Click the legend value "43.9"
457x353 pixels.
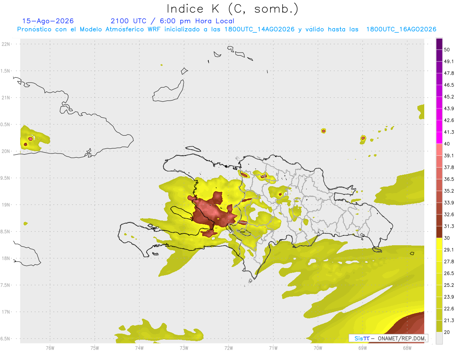pyautogui.click(x=449, y=109)
